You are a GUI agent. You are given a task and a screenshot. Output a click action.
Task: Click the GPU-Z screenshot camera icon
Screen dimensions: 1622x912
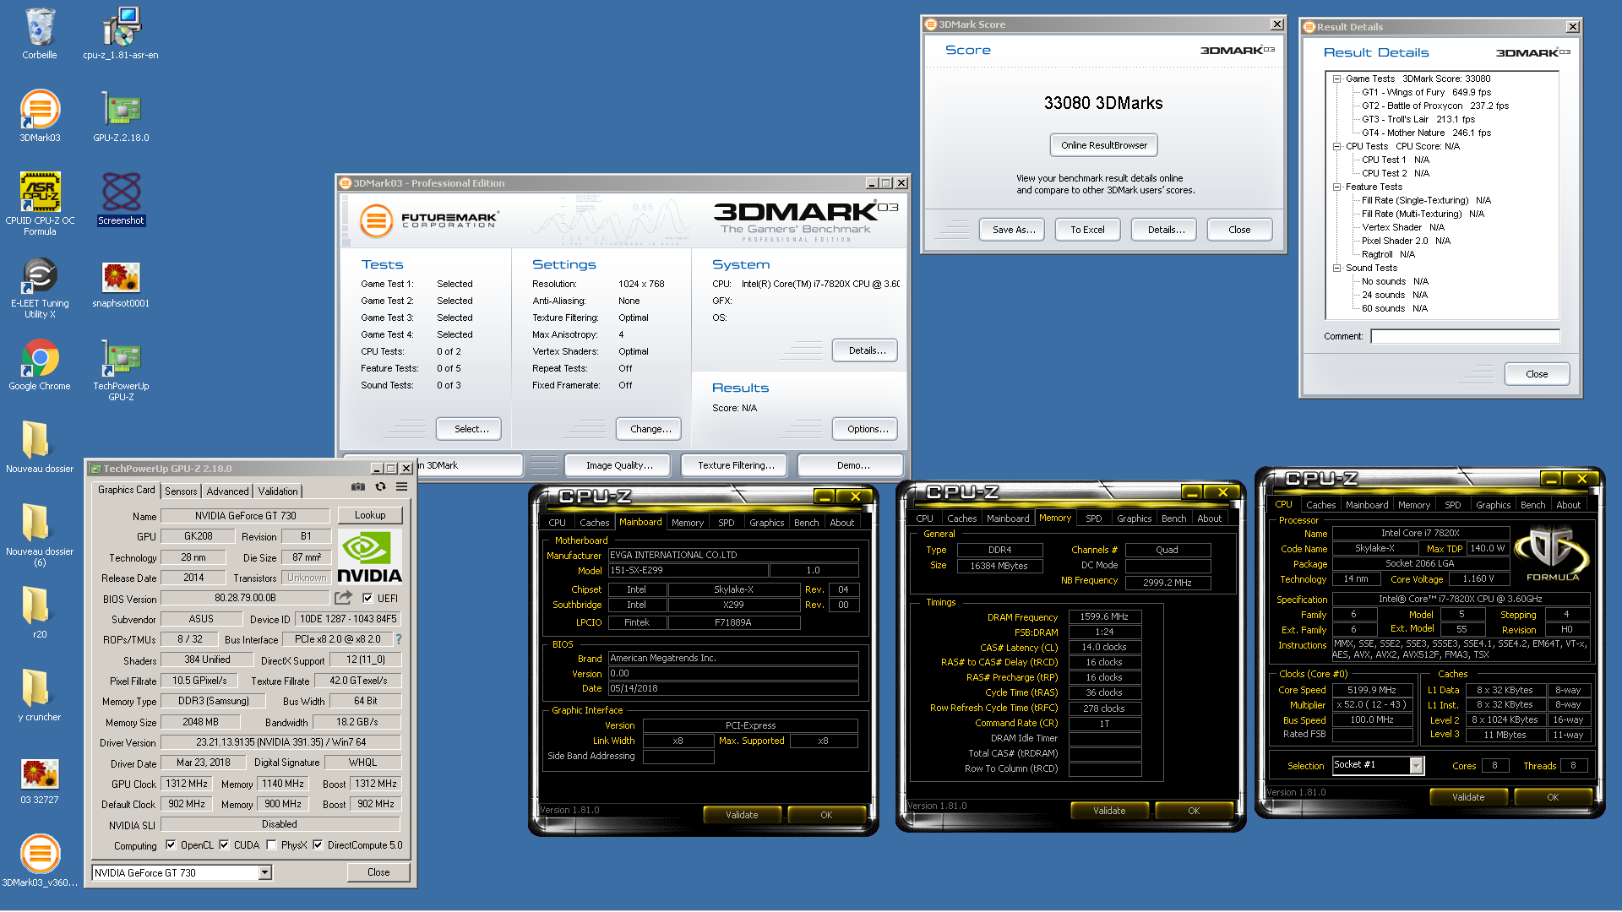point(358,487)
